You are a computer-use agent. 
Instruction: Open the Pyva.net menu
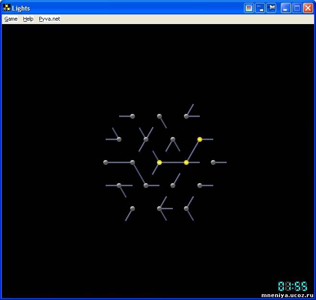tap(49, 19)
